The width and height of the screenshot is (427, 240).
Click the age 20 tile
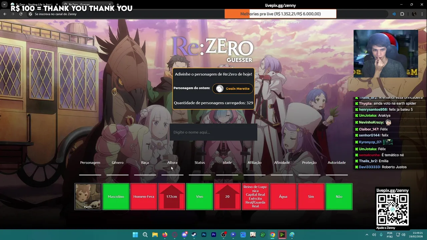227,197
